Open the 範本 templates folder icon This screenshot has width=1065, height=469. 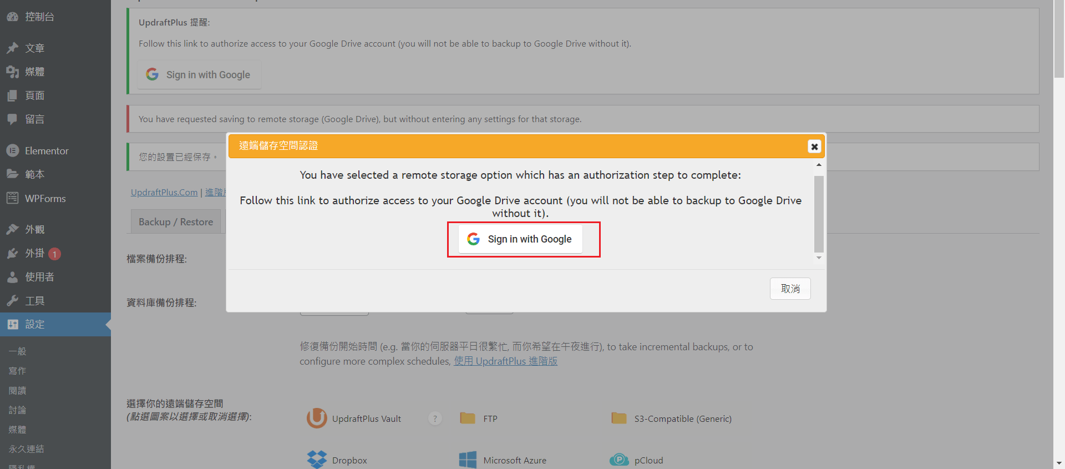point(13,174)
